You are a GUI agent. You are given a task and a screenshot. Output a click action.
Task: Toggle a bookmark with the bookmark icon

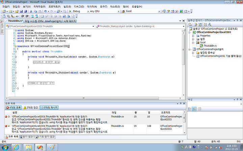point(42,16)
